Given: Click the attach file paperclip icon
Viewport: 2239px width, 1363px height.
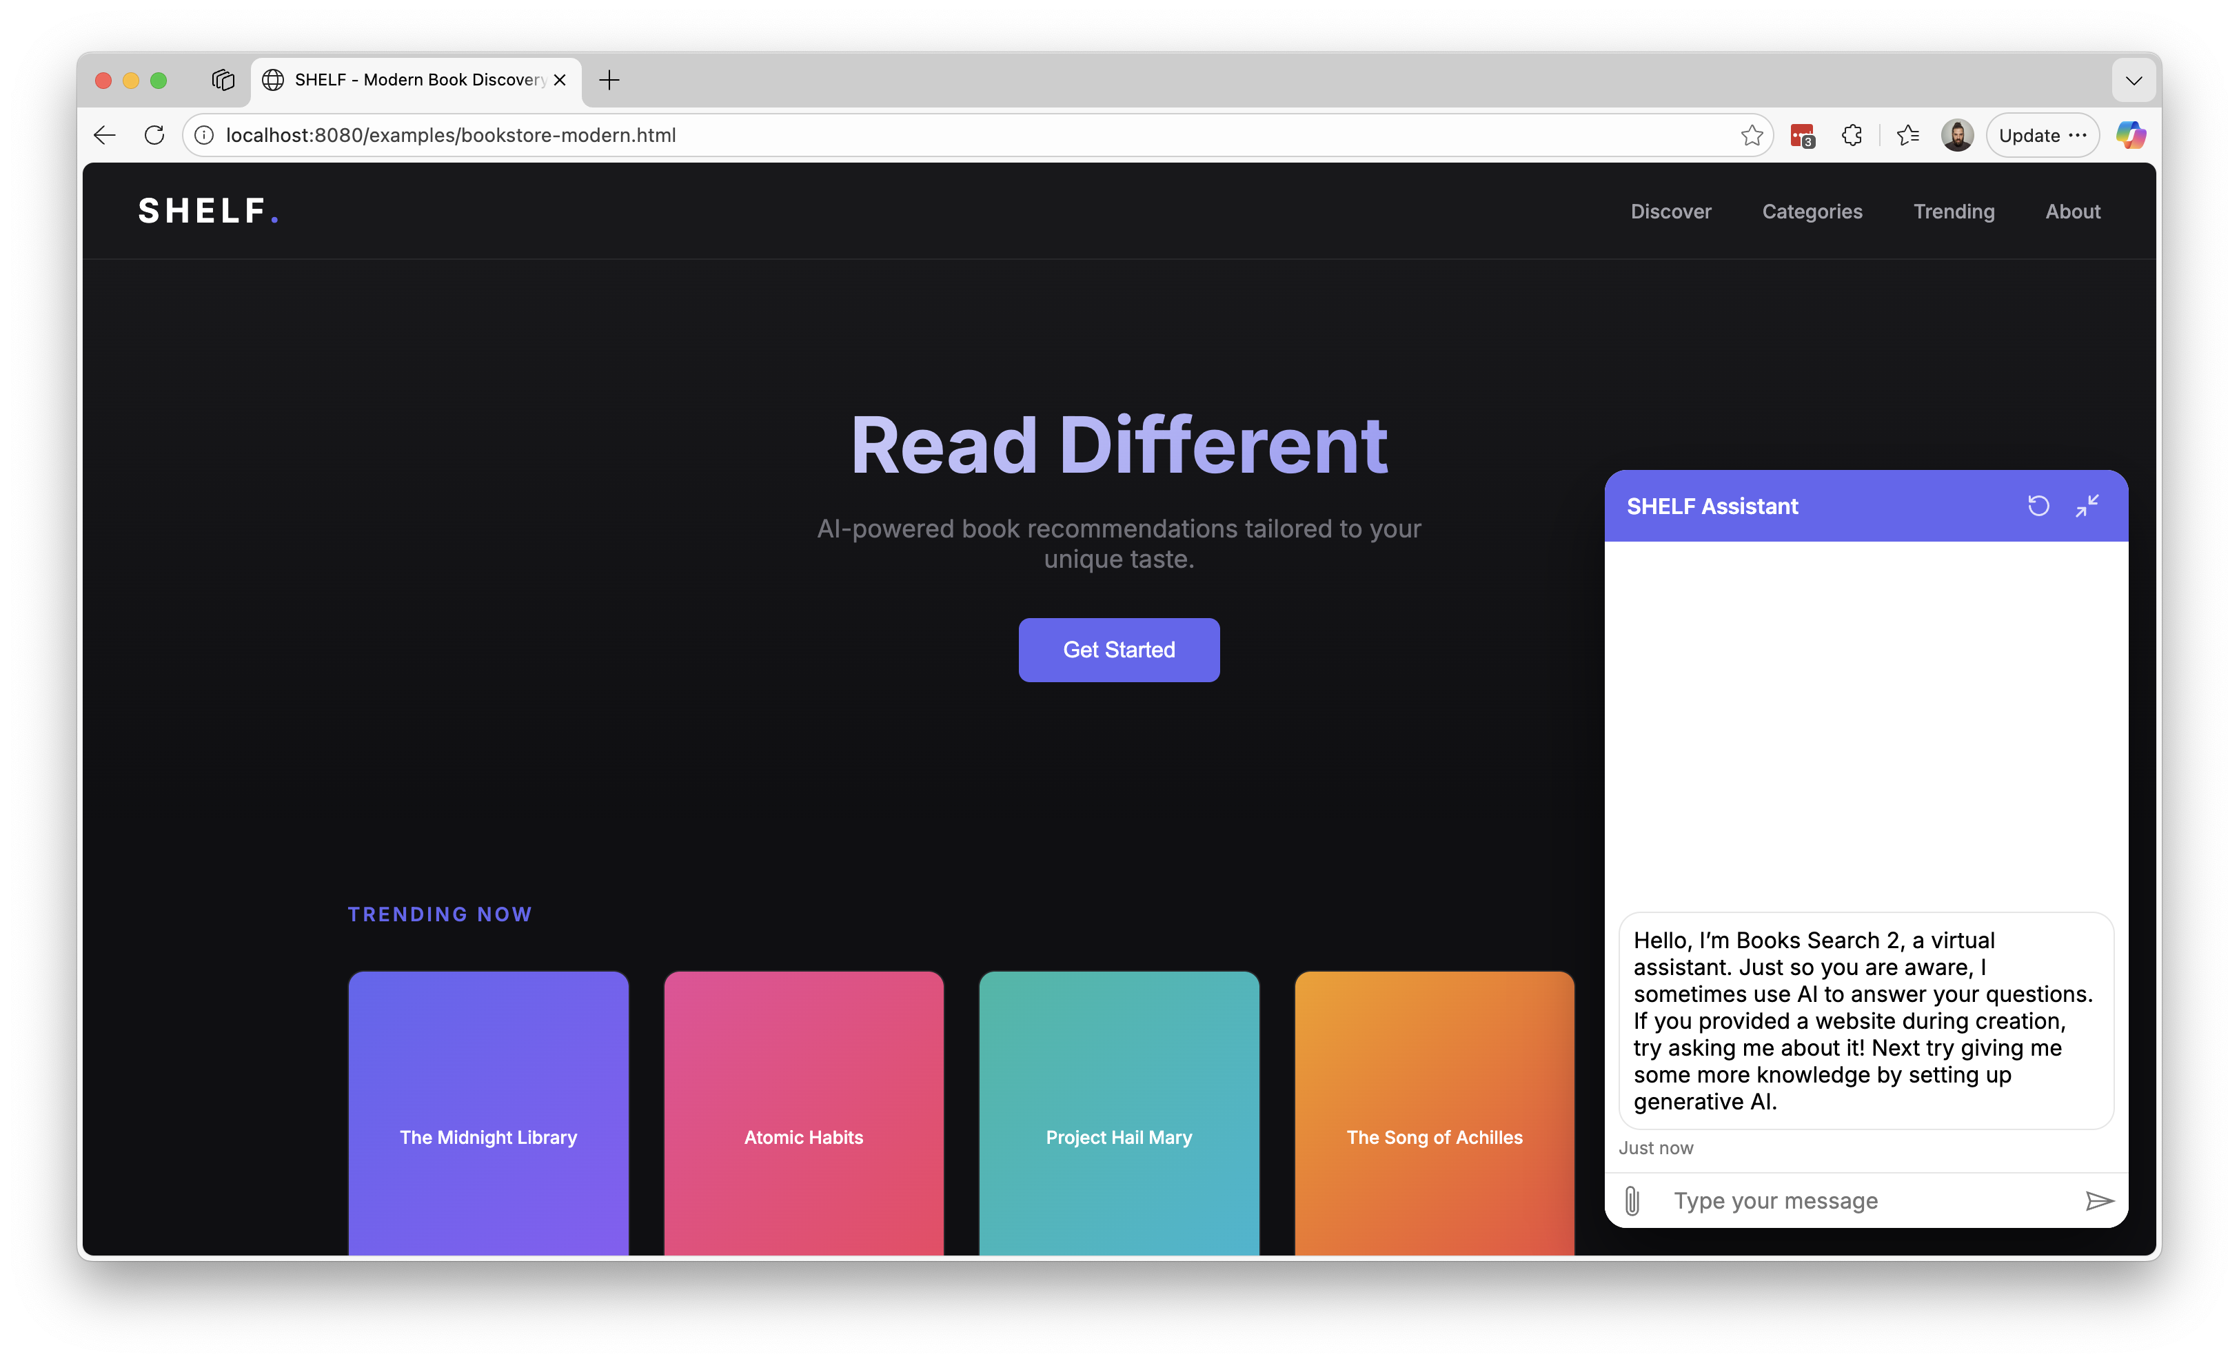Looking at the screenshot, I should 1632,1200.
